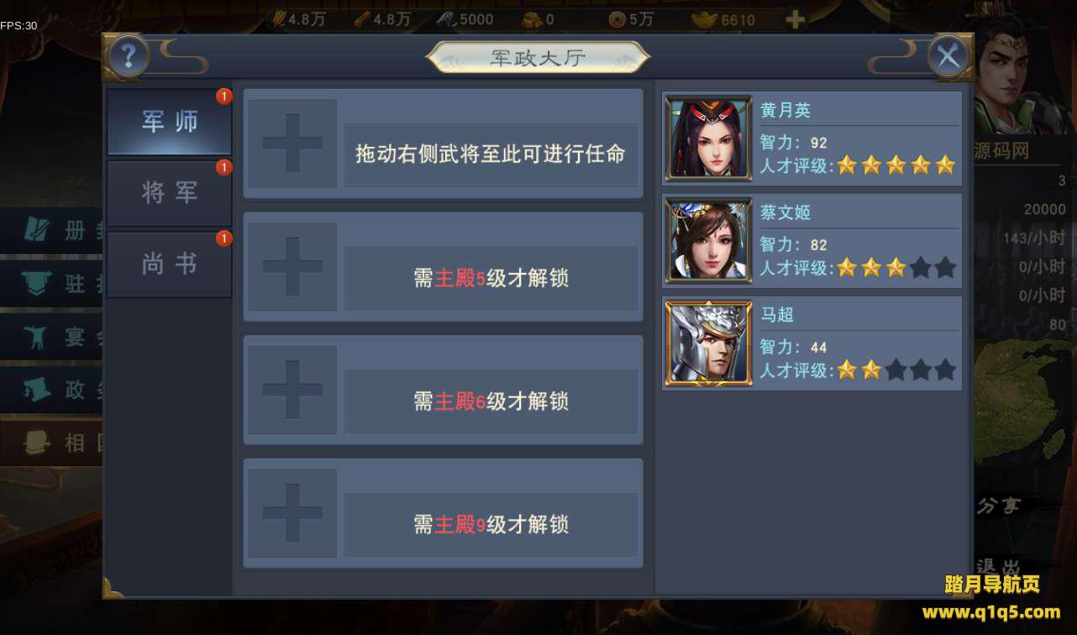Click the coin 5万 resource icon
Image resolution: width=1077 pixels, height=635 pixels.
tap(617, 18)
